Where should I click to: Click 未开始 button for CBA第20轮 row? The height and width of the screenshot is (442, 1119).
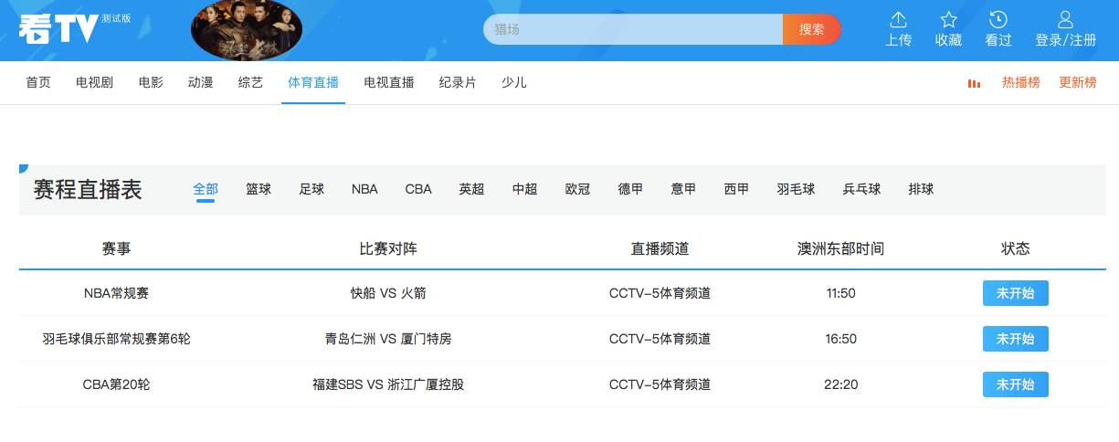[1016, 384]
